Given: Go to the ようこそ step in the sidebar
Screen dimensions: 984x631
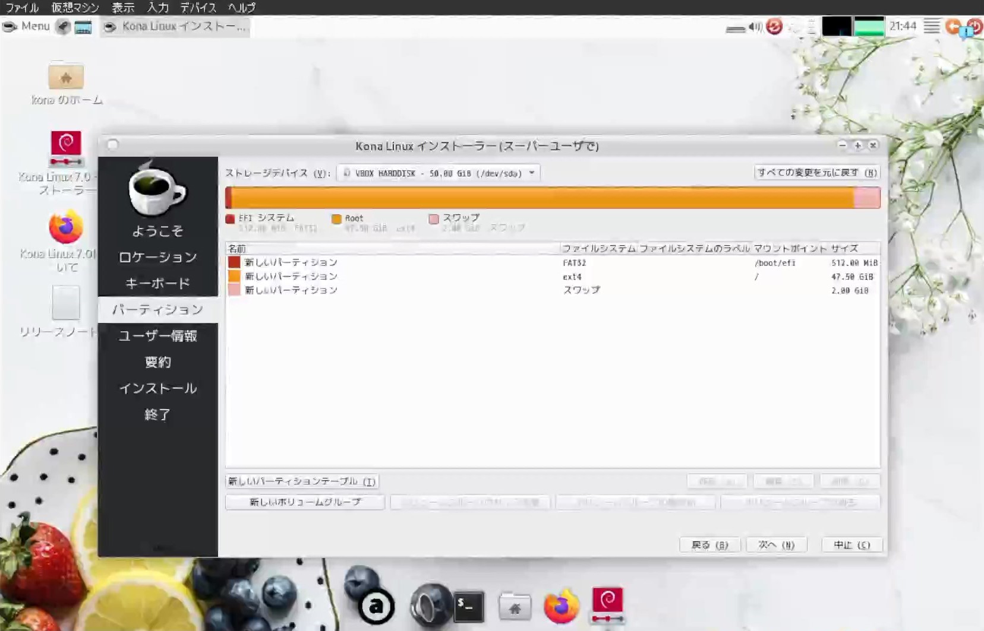Looking at the screenshot, I should tap(158, 230).
